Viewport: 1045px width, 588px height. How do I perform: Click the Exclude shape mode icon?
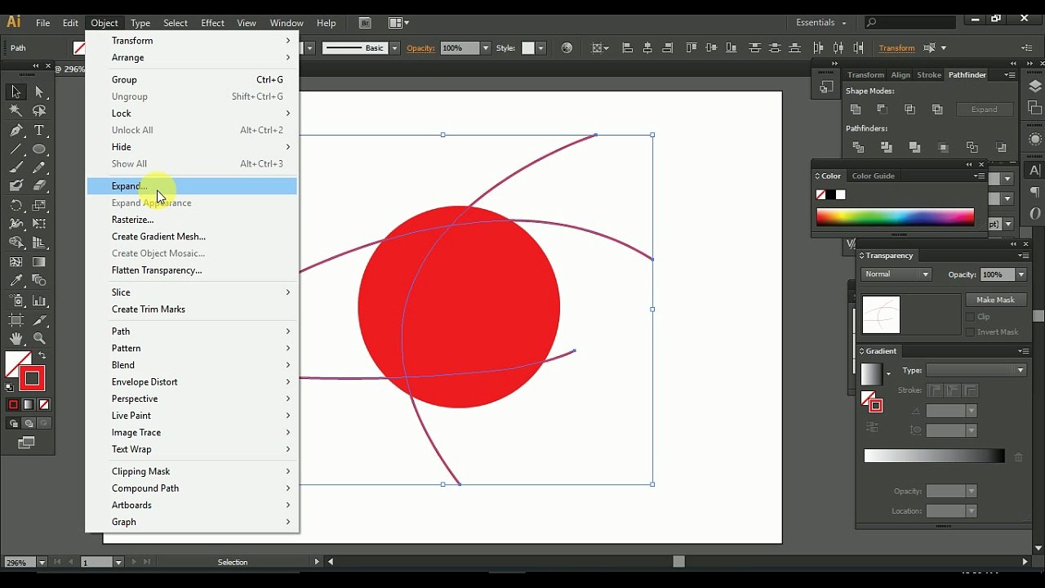click(938, 109)
